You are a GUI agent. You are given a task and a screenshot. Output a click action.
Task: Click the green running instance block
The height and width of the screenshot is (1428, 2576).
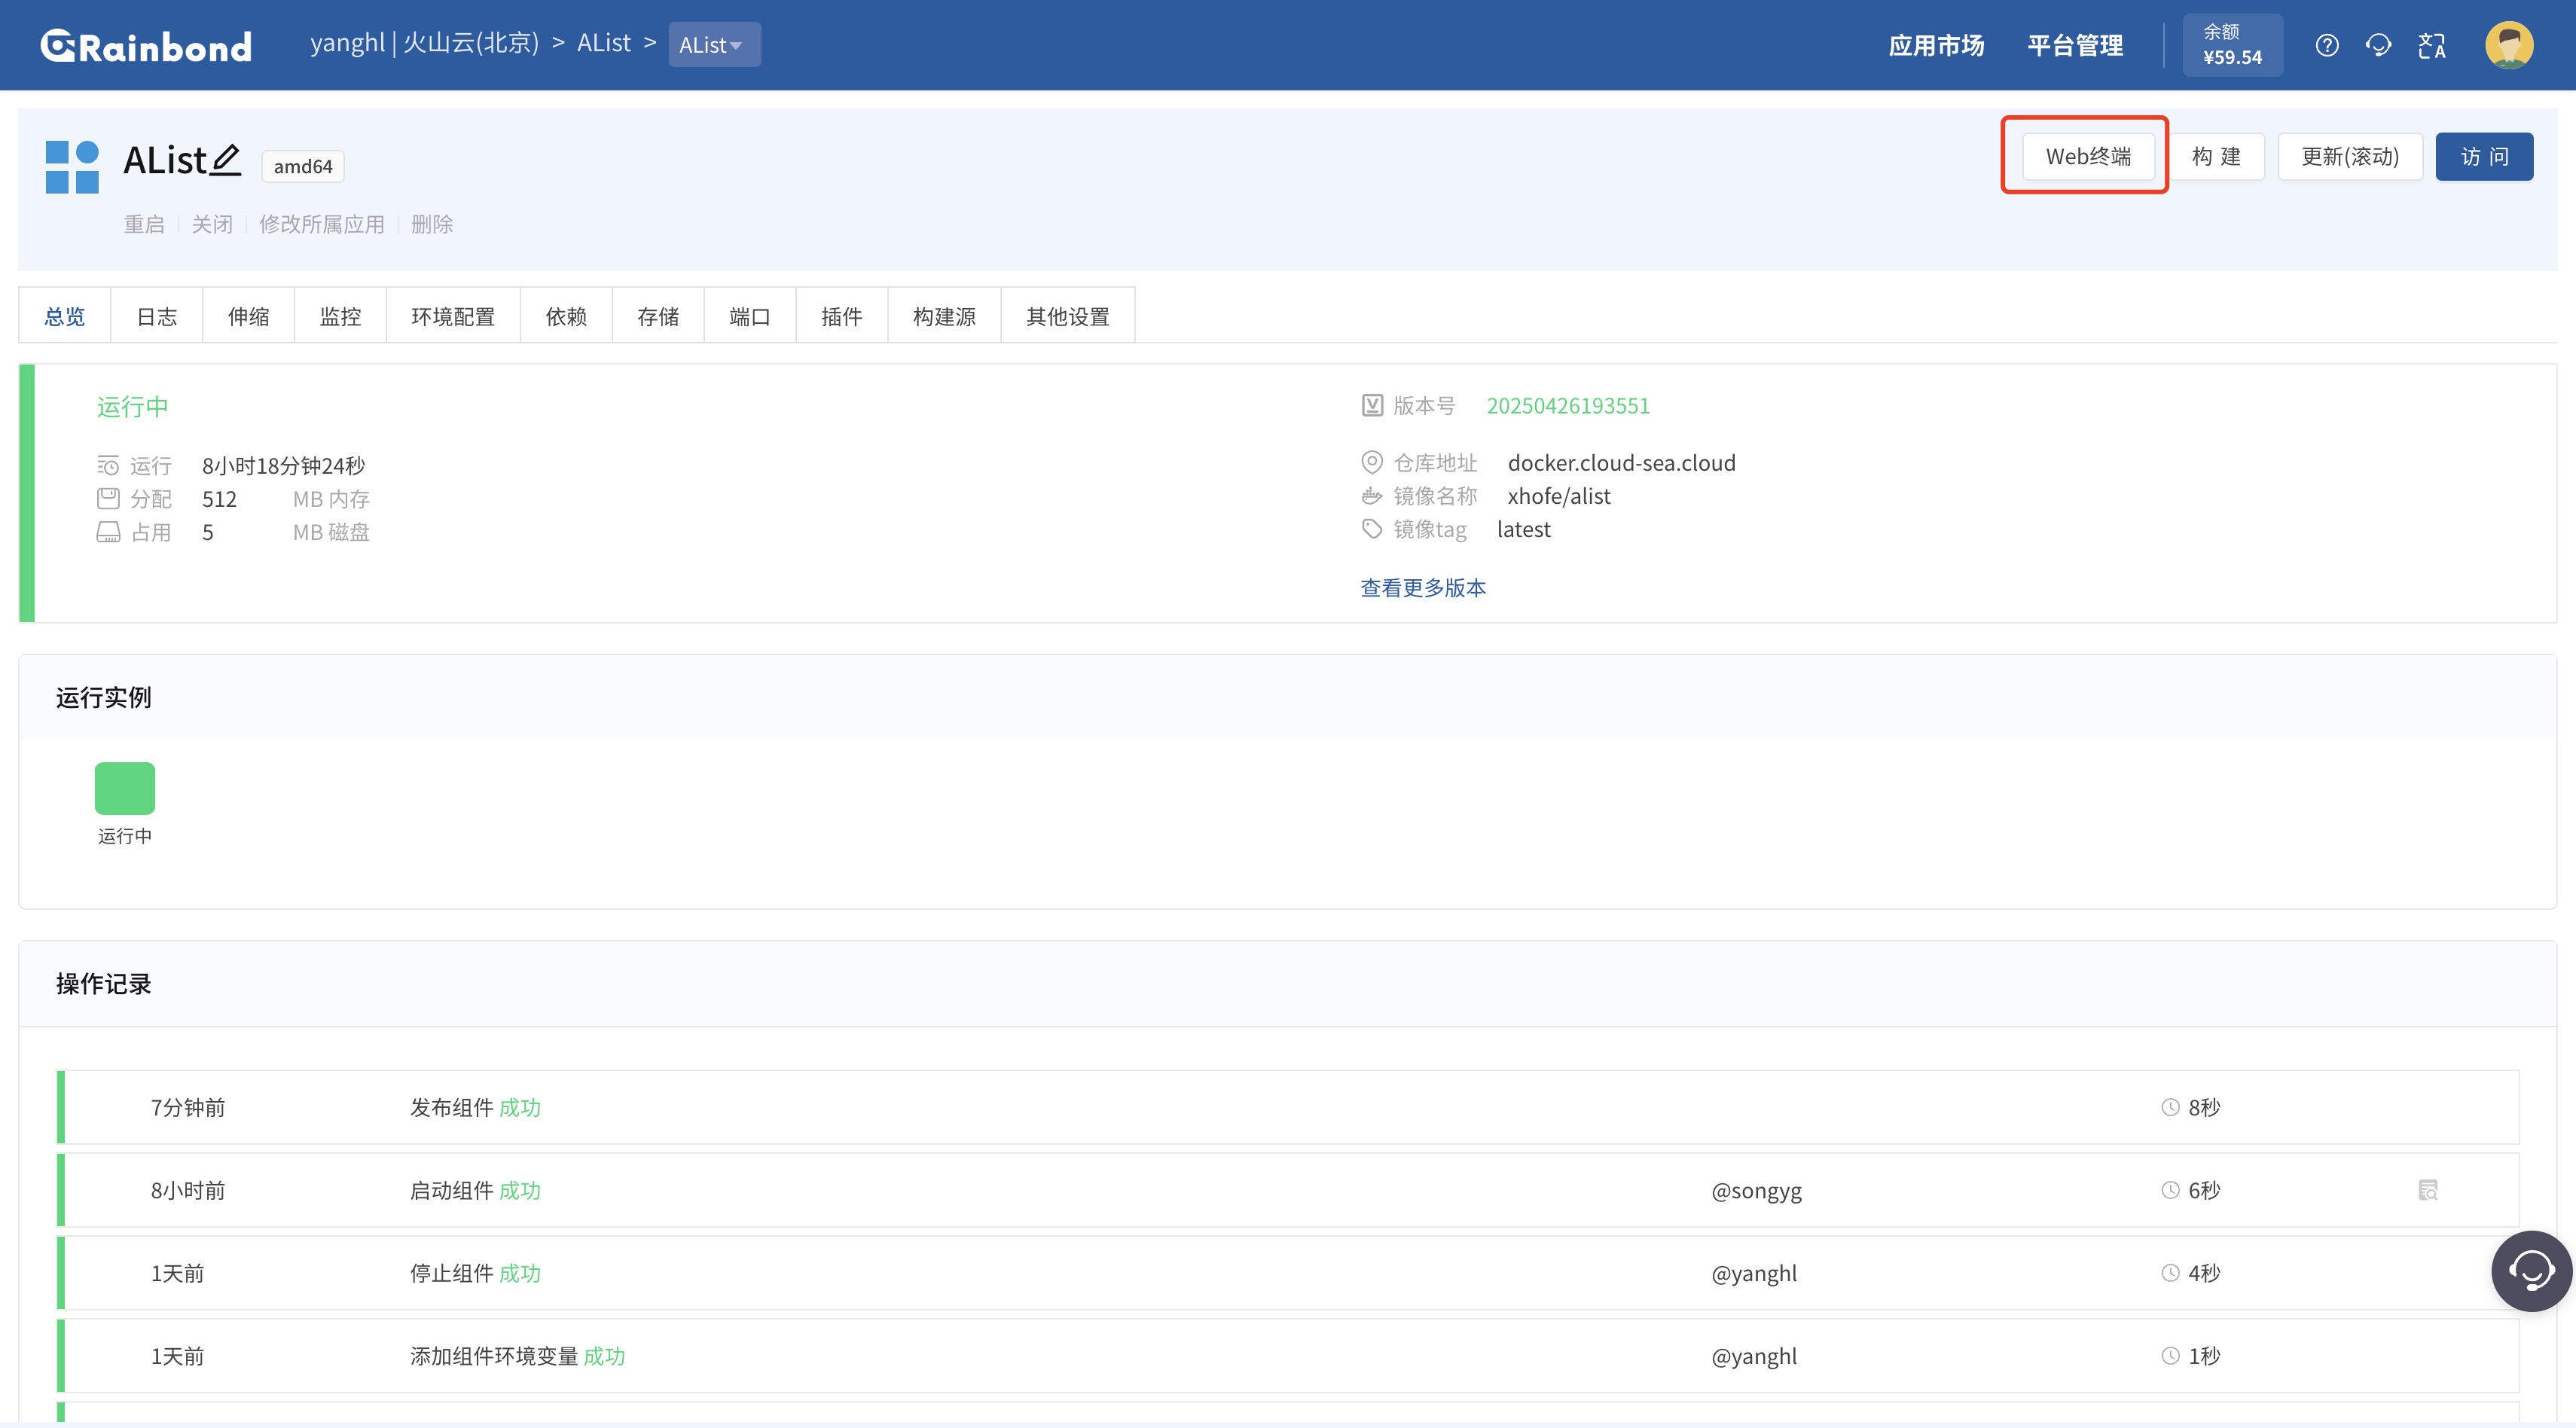point(125,788)
